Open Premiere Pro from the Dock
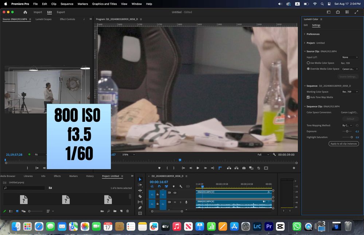 coord(270,227)
